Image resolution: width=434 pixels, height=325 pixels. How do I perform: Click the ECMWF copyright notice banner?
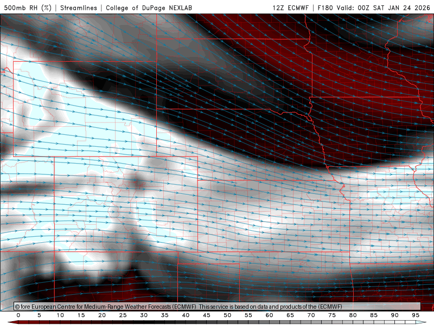pyautogui.click(x=217, y=307)
